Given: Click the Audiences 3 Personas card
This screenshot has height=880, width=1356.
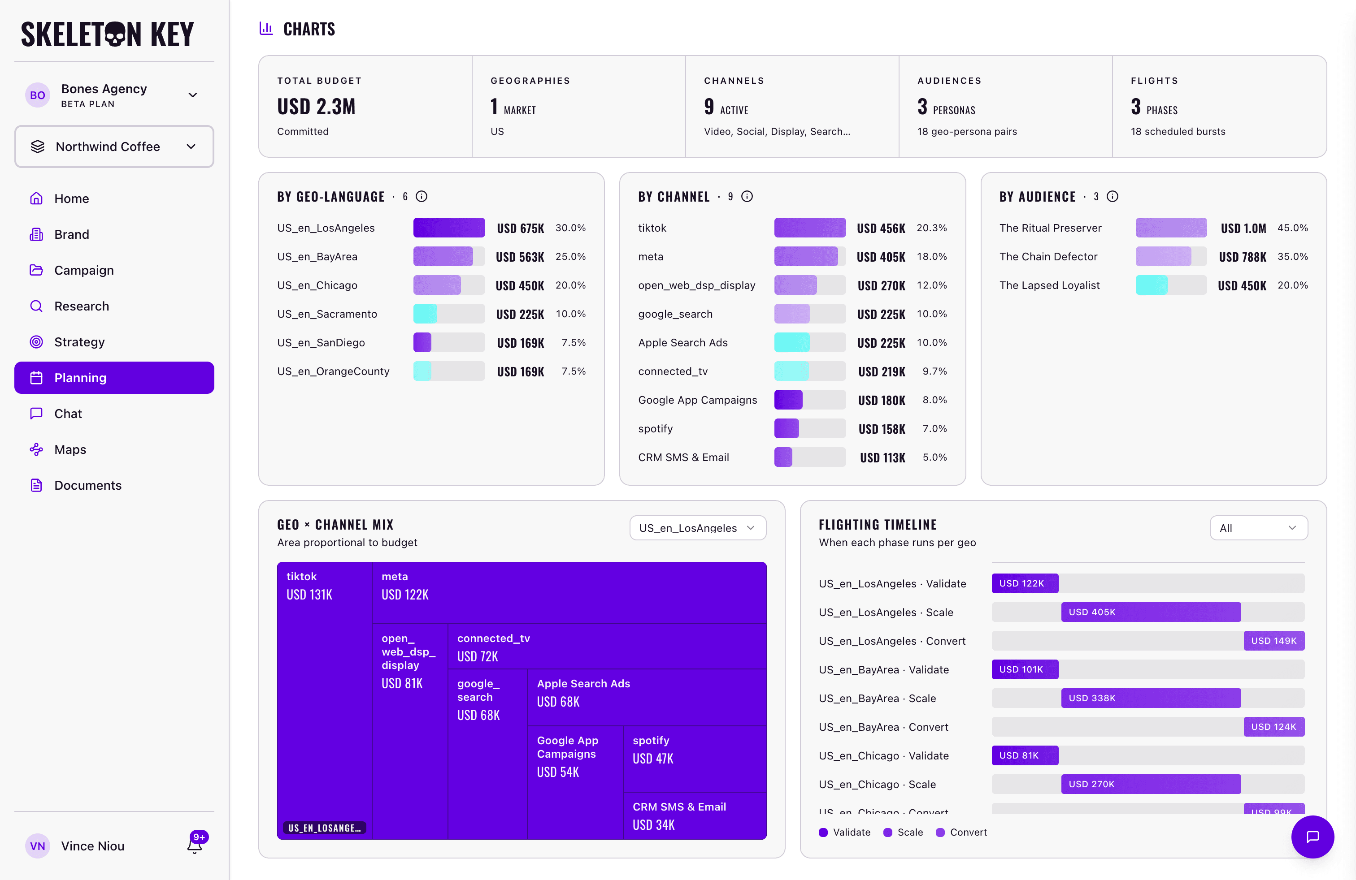Looking at the screenshot, I should coord(1006,107).
